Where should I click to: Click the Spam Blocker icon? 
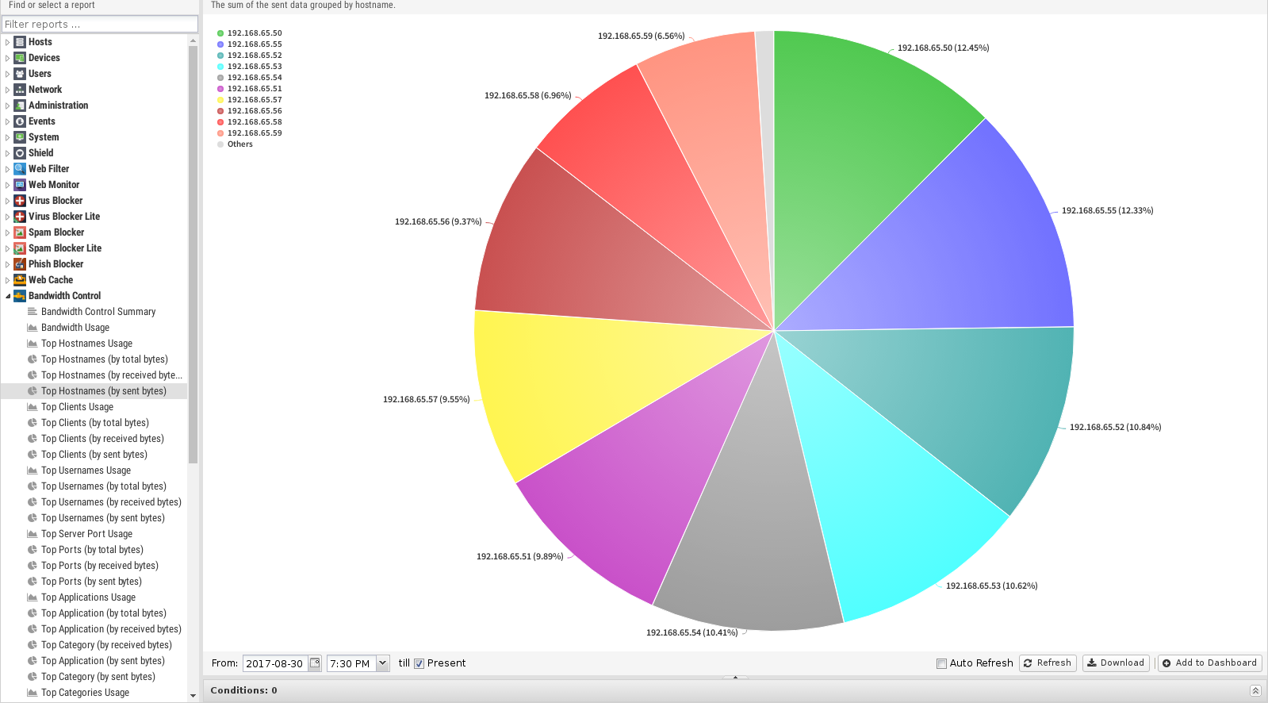pos(20,232)
